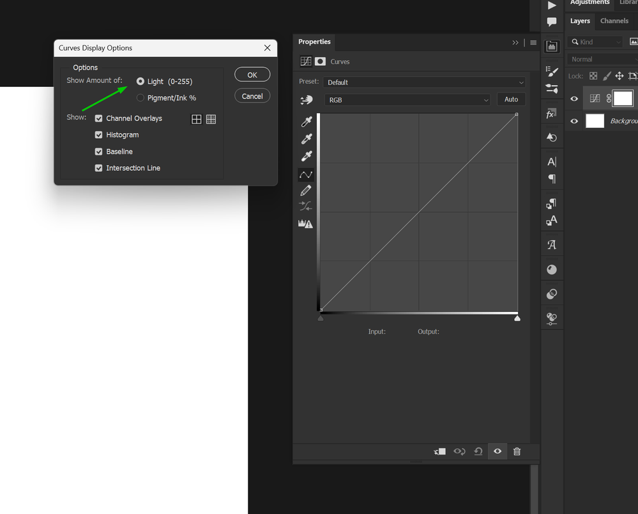Click the view previous state icon
This screenshot has height=514, width=638.
tap(459, 451)
